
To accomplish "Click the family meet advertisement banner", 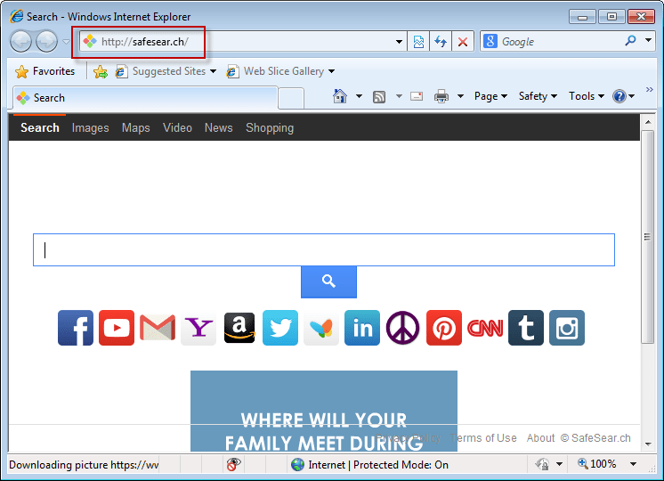I will 324,411.
